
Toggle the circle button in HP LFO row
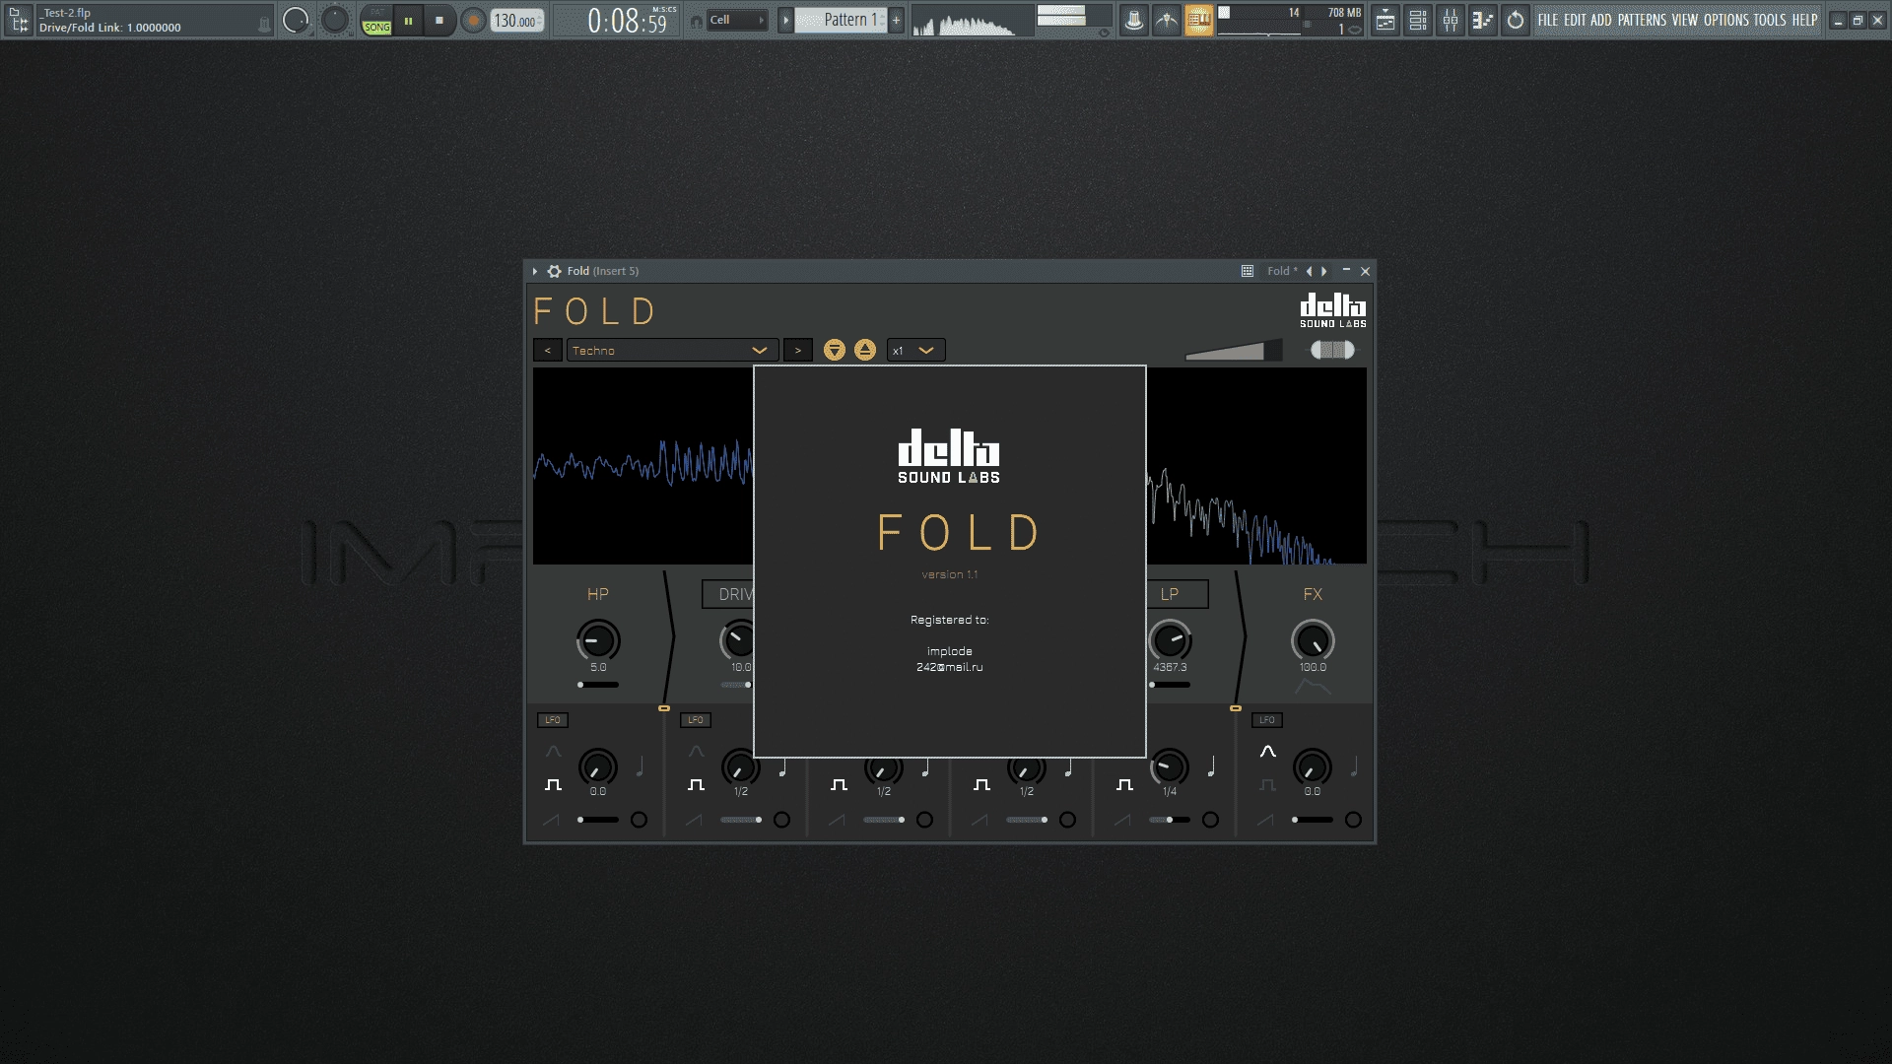click(639, 820)
